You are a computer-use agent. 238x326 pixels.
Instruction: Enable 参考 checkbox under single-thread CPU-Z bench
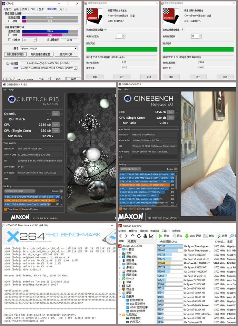pyautogui.click(x=10, y=21)
